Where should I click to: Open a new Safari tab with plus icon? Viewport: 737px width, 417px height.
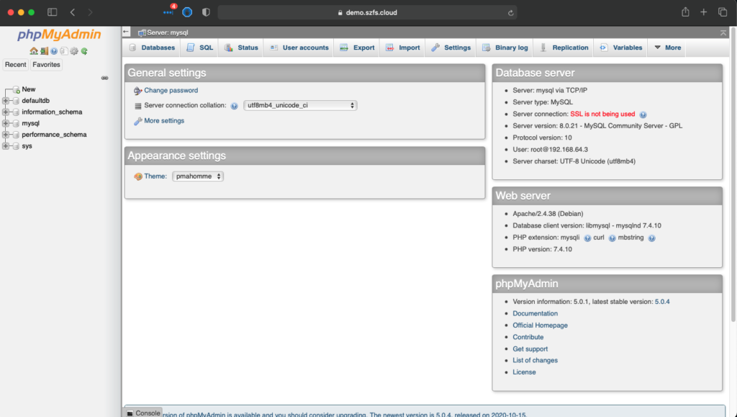tap(704, 12)
